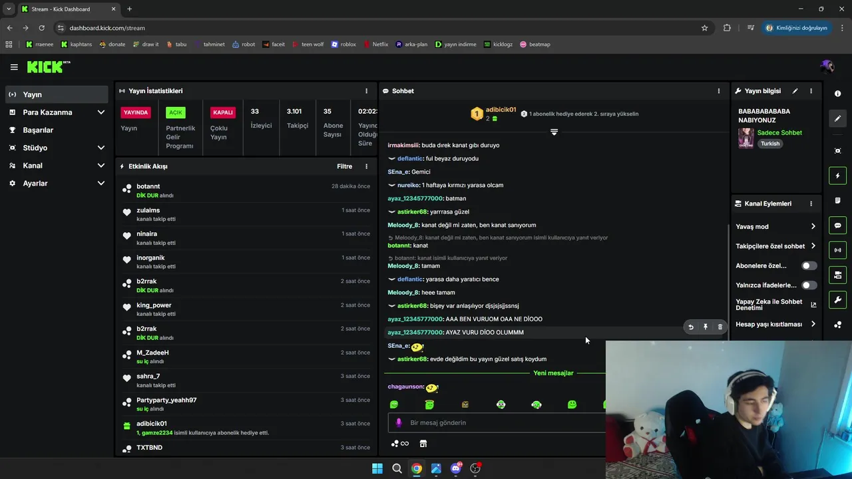Click the leaderboard collapse arrow under adibicik01
This screenshot has height=479, width=852.
(x=554, y=132)
